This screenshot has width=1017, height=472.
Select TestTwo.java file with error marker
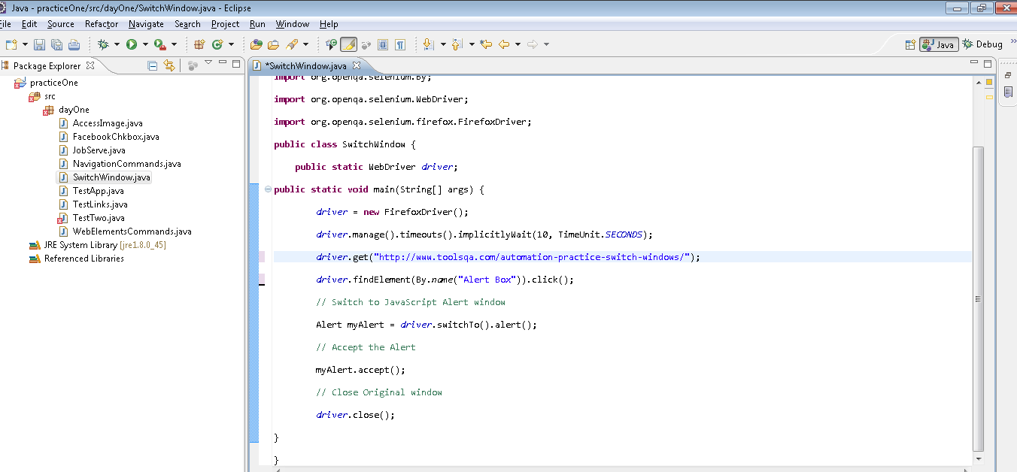pos(99,218)
